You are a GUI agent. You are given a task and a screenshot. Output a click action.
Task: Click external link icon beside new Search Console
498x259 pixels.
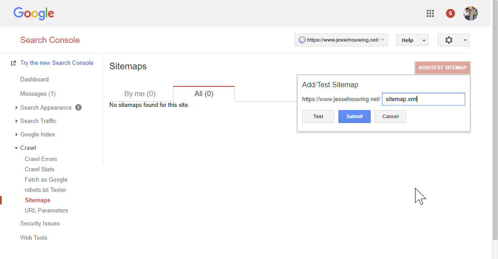coord(13,63)
